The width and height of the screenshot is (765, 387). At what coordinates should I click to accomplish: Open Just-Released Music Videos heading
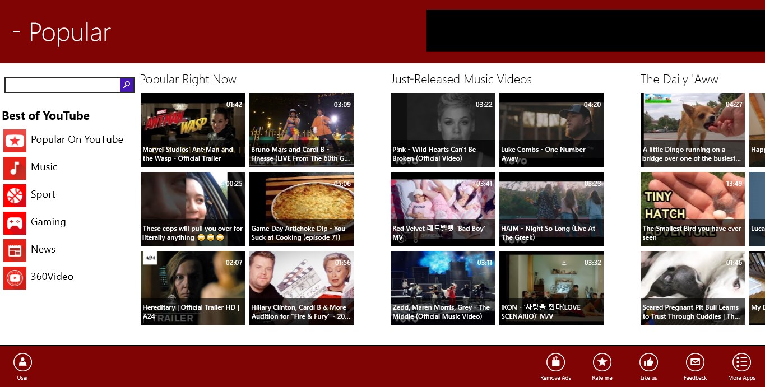click(x=461, y=80)
